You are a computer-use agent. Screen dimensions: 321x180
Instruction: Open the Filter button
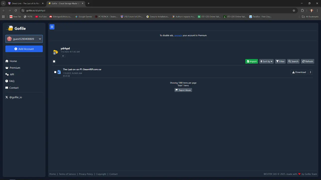point(280,61)
